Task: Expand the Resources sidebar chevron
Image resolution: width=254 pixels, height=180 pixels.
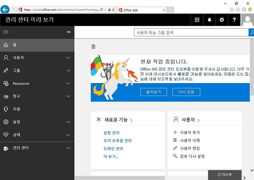Action: [68, 83]
